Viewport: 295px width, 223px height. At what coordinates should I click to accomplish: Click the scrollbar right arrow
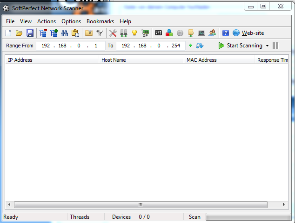click(x=284, y=204)
